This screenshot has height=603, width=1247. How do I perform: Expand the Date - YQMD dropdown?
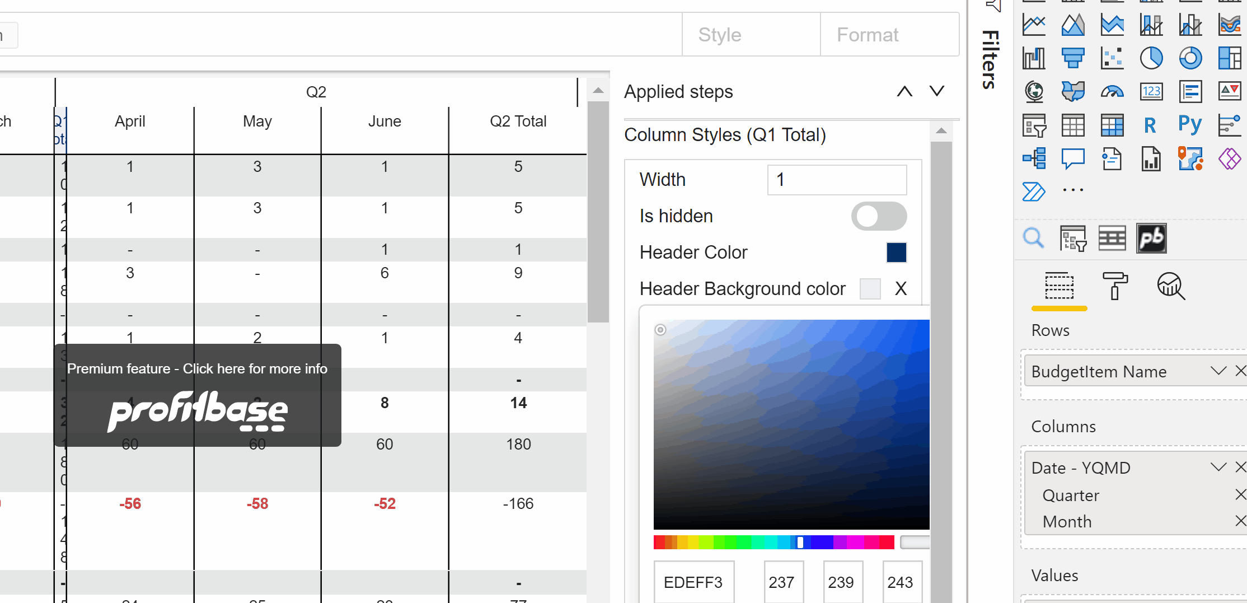pyautogui.click(x=1218, y=467)
